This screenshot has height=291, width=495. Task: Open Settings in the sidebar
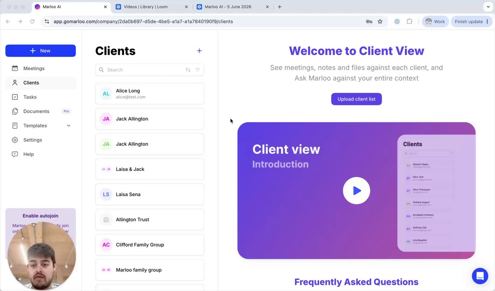[x=33, y=140]
